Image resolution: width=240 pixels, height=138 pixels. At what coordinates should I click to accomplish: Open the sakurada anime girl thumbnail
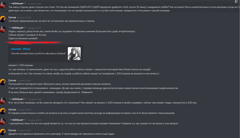(74, 54)
